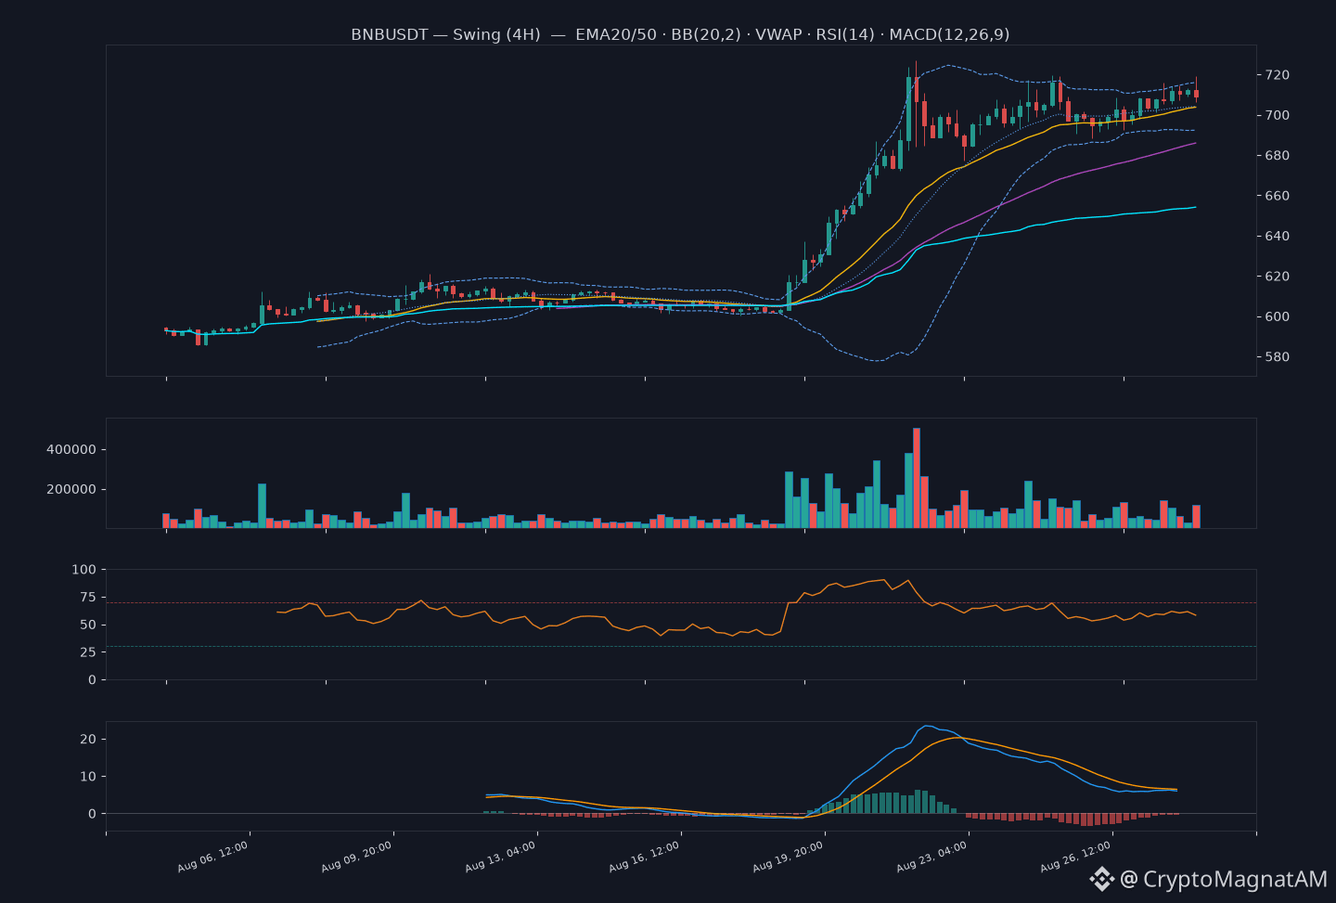This screenshot has width=1336, height=903.
Task: Click the 200000 volume axis label
Action: pyautogui.click(x=71, y=489)
